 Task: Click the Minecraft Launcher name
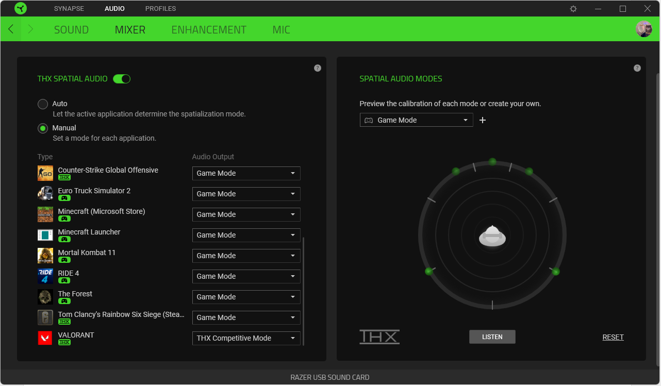pyautogui.click(x=89, y=232)
